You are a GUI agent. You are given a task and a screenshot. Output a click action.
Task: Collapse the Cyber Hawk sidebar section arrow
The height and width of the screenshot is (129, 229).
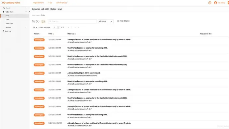26,12
